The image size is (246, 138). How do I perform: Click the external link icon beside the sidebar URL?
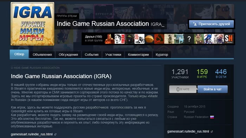click(x=212, y=132)
